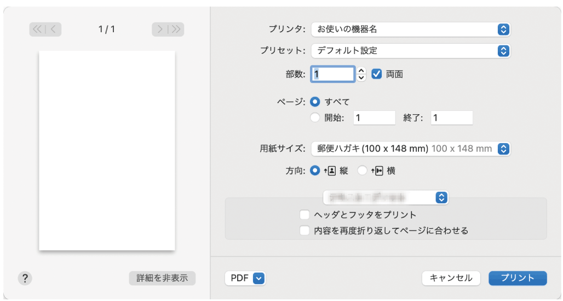
Task: Select the すべて pages radio button
Action: (315, 102)
